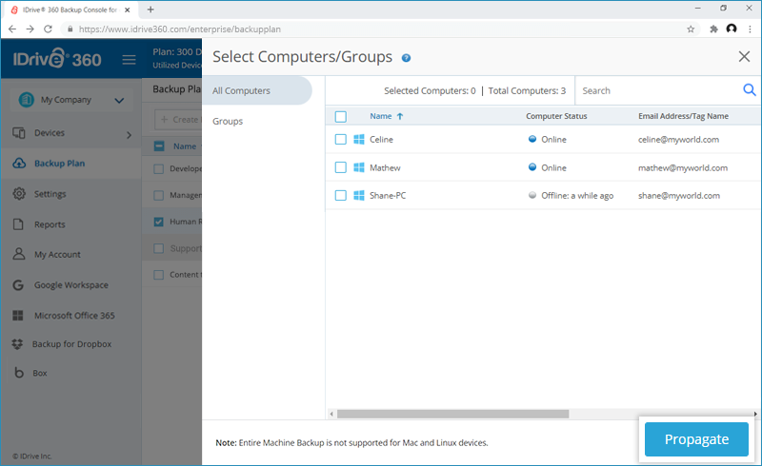Image resolution: width=762 pixels, height=466 pixels.
Task: Click the search magnifier icon
Action: 749,90
